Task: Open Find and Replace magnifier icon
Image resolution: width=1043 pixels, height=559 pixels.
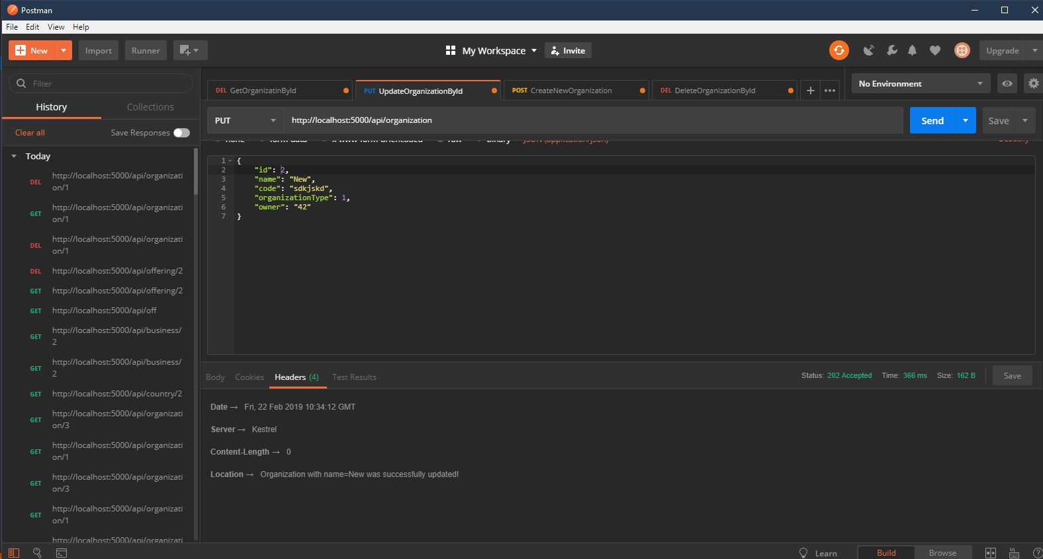Action: (37, 552)
